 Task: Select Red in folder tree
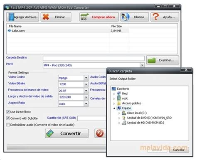tap(125, 94)
